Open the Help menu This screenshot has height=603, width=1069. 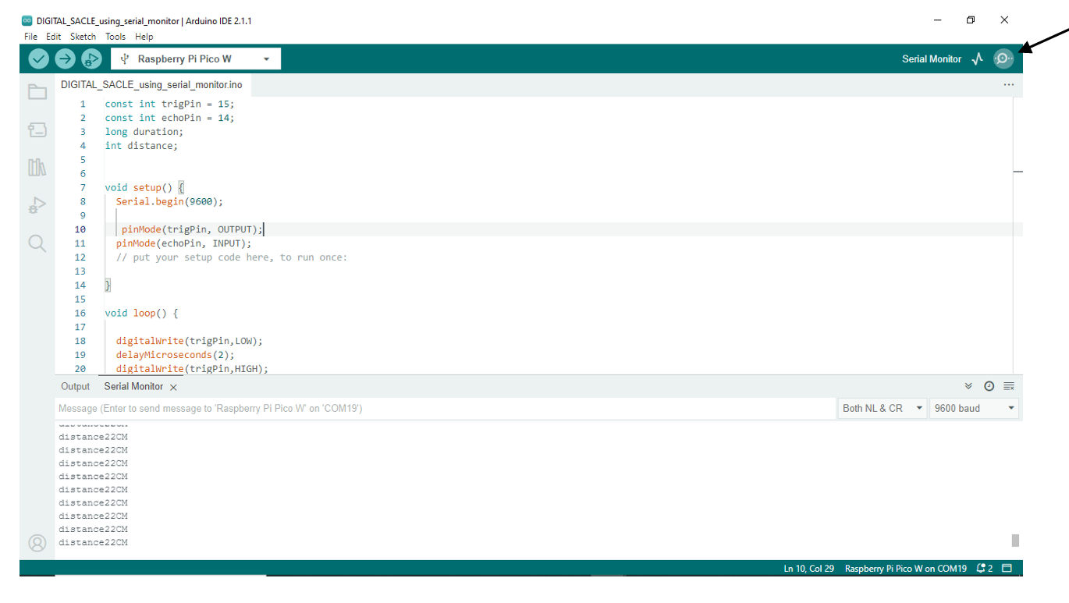click(144, 37)
